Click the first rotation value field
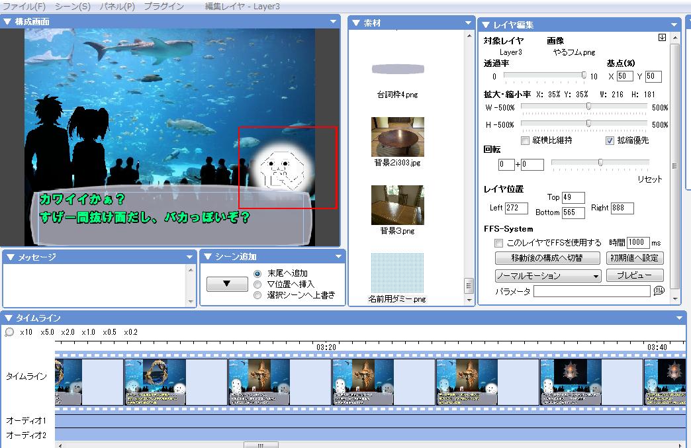This screenshot has height=448, width=691. click(506, 165)
